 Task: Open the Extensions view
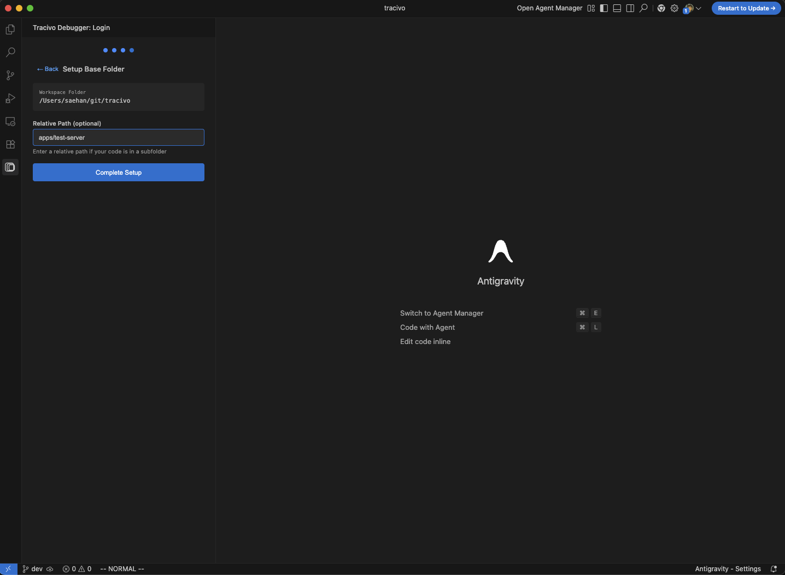click(10, 144)
